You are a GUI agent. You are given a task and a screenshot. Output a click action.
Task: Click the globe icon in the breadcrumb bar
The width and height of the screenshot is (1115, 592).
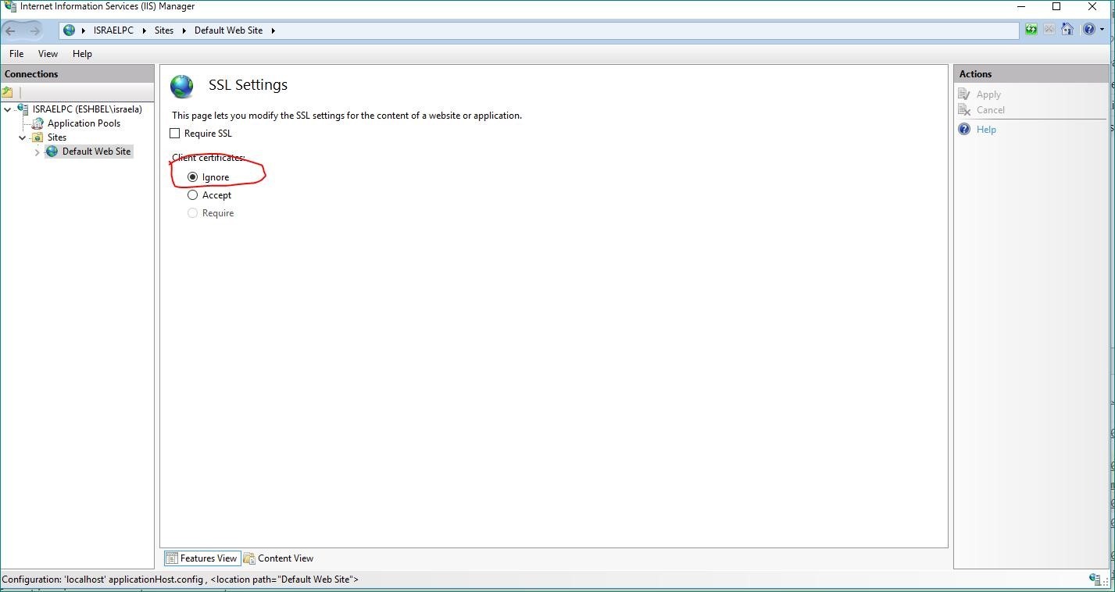point(69,30)
